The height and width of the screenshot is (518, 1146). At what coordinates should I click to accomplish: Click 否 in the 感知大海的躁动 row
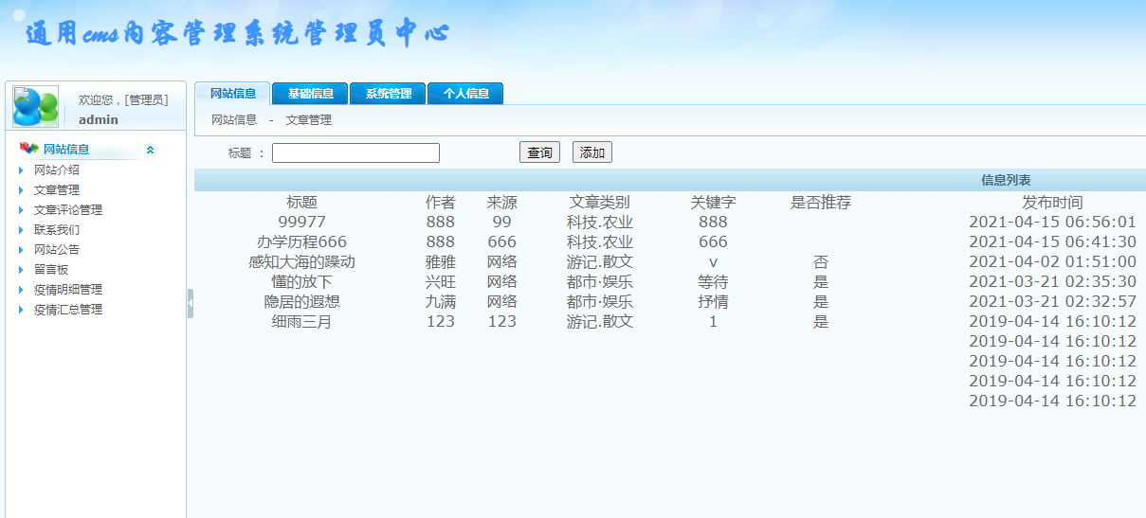click(821, 262)
